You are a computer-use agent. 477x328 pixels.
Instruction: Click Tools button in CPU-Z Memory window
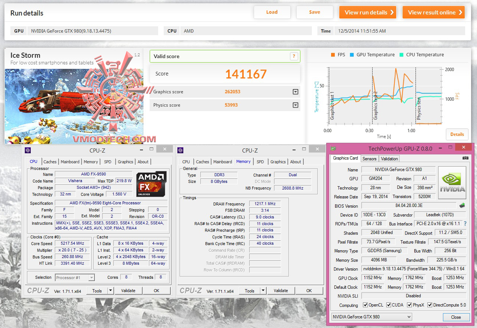tap(250, 291)
